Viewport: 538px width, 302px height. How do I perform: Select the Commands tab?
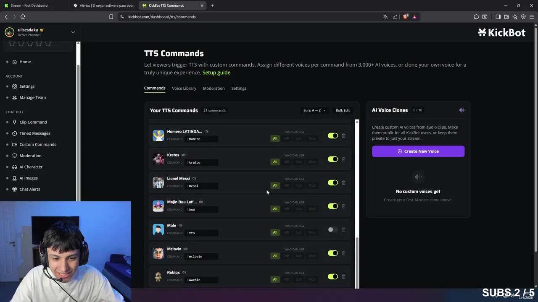coord(155,89)
